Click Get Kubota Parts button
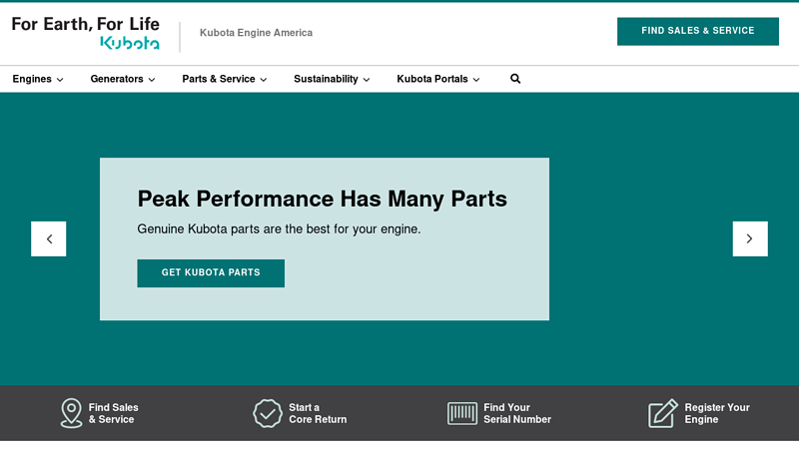This screenshot has width=799, height=449. coord(211,272)
